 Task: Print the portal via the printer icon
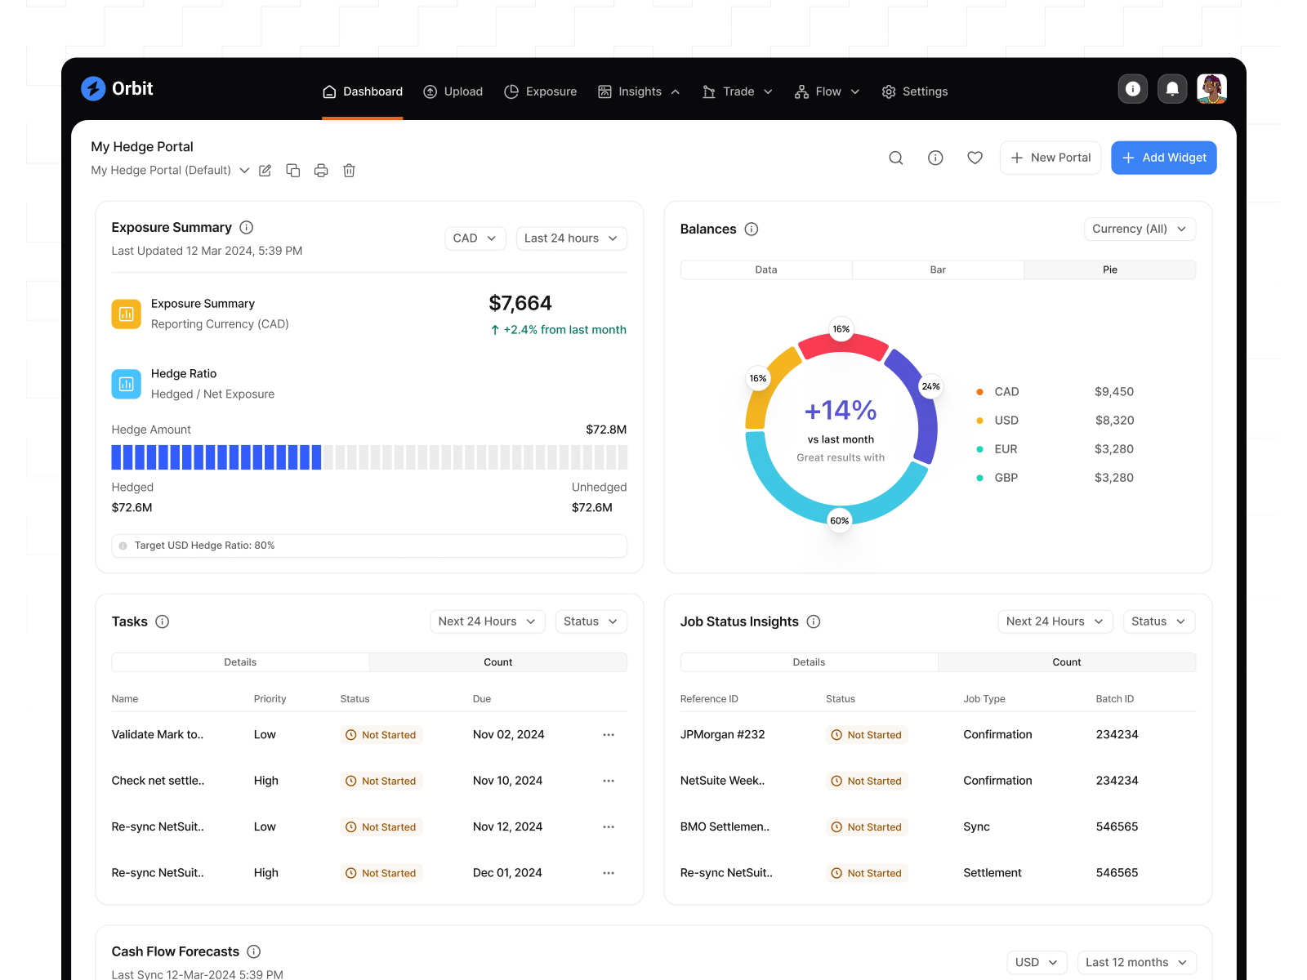point(321,170)
